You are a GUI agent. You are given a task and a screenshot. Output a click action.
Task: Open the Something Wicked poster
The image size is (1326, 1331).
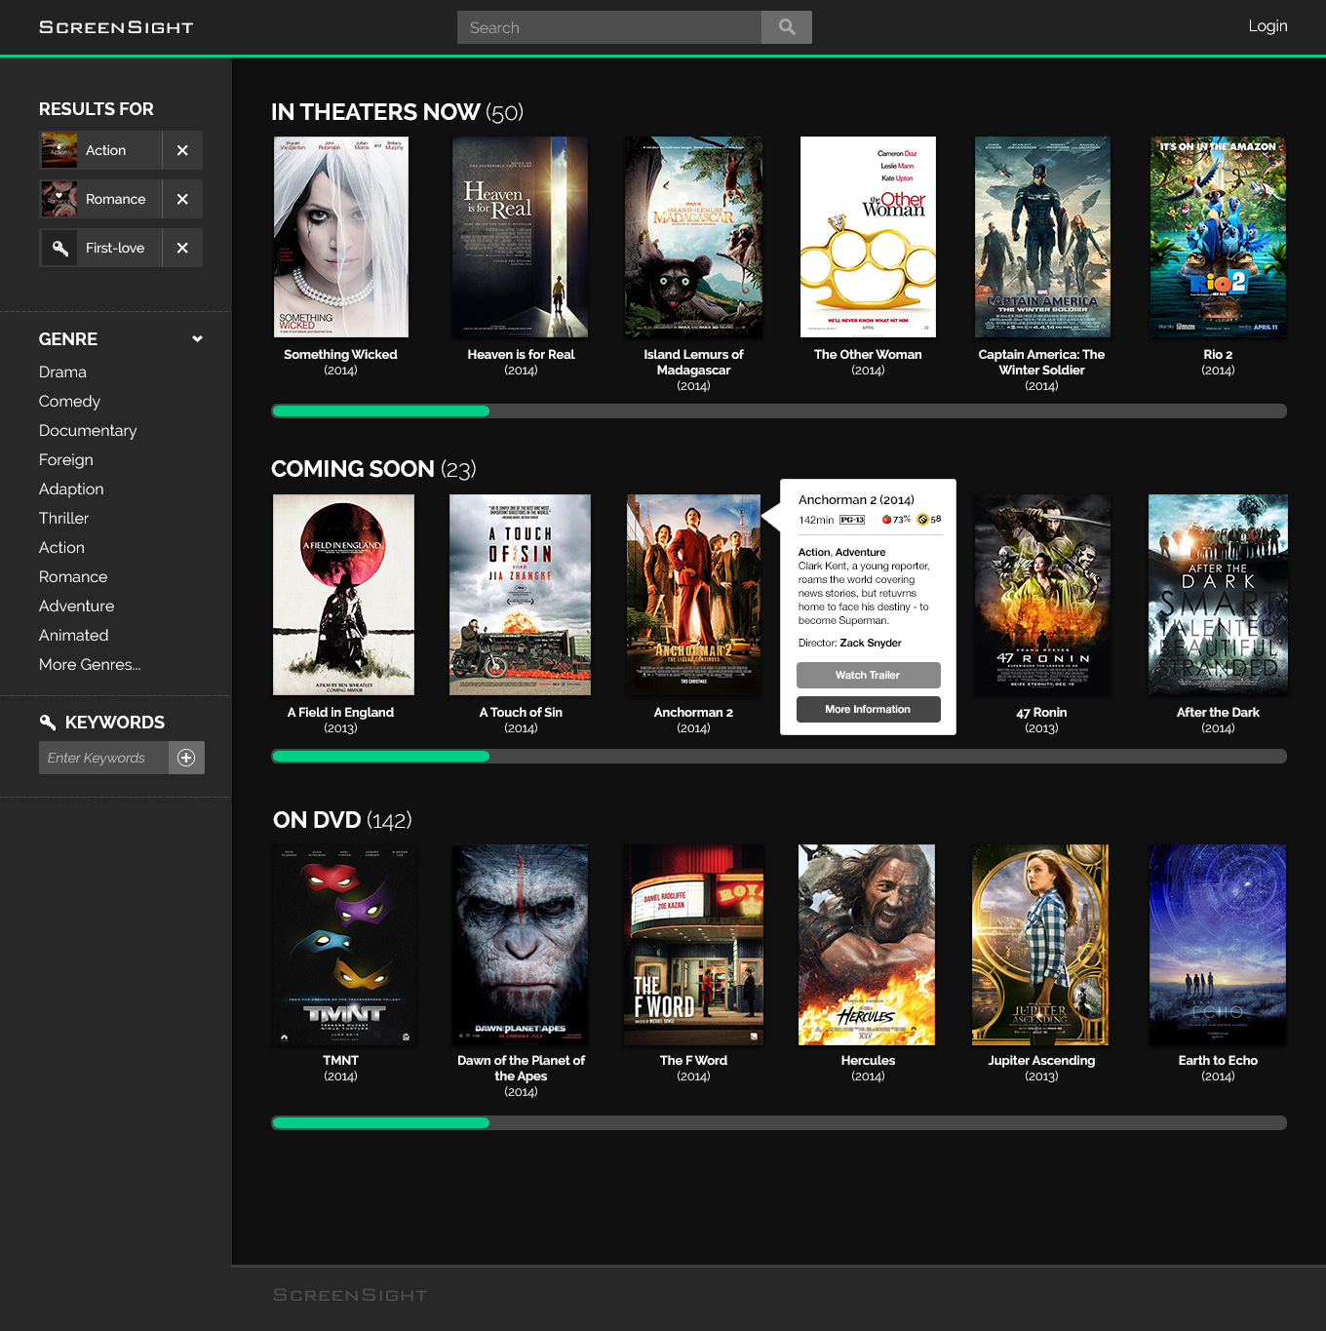pos(340,237)
